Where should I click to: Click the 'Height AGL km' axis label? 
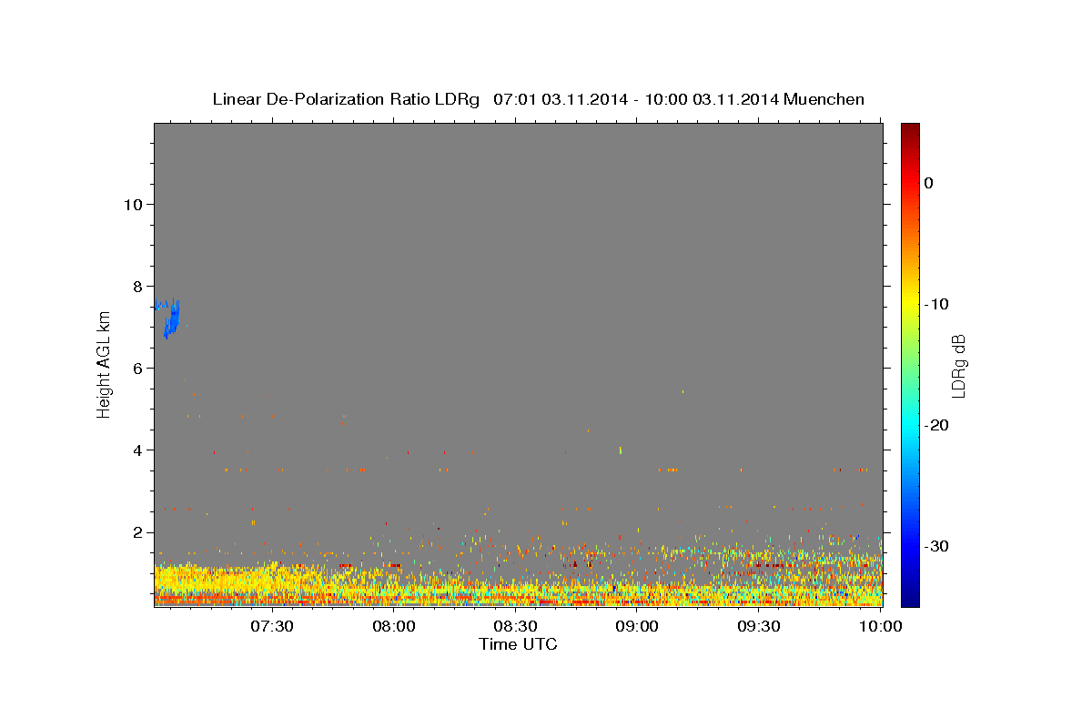pyautogui.click(x=105, y=365)
